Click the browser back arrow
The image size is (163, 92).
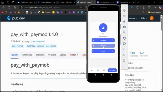(4, 7)
